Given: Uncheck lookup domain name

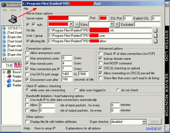Looking at the screenshot, I should 100,58.
